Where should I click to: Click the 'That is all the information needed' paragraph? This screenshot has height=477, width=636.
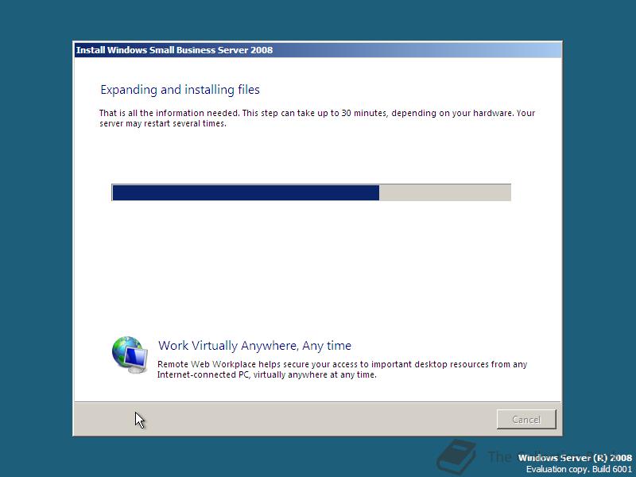[317, 118]
